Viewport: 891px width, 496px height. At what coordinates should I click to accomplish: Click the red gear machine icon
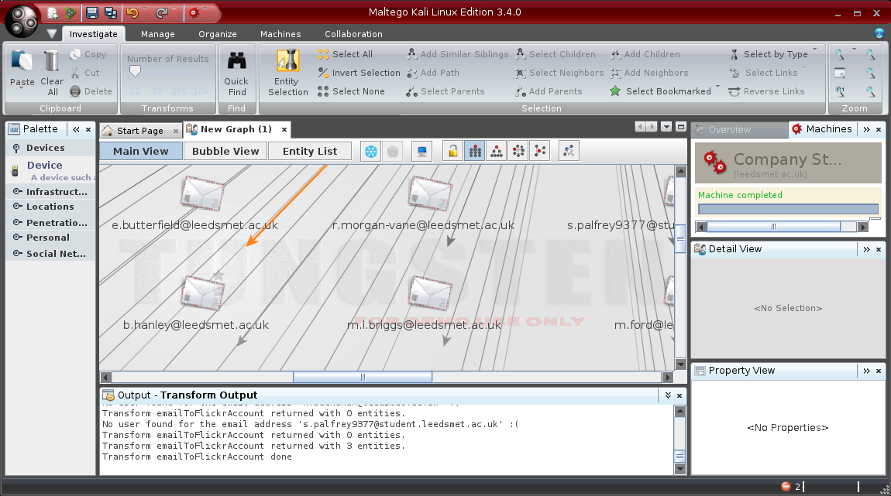(x=194, y=12)
